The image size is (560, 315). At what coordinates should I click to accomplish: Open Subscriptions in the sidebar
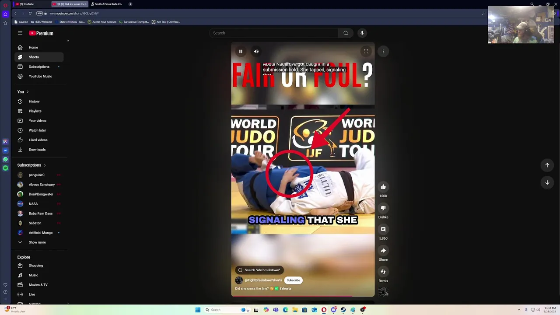tap(39, 66)
